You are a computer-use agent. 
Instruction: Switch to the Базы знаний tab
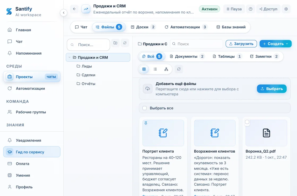click(x=231, y=27)
